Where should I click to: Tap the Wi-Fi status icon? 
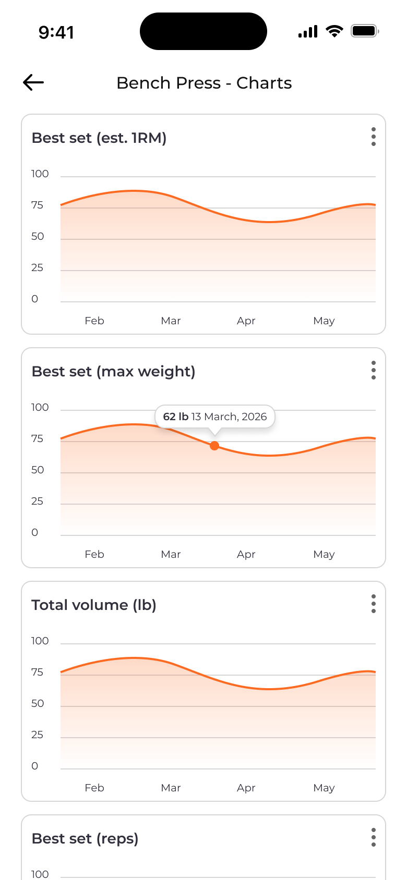click(334, 31)
